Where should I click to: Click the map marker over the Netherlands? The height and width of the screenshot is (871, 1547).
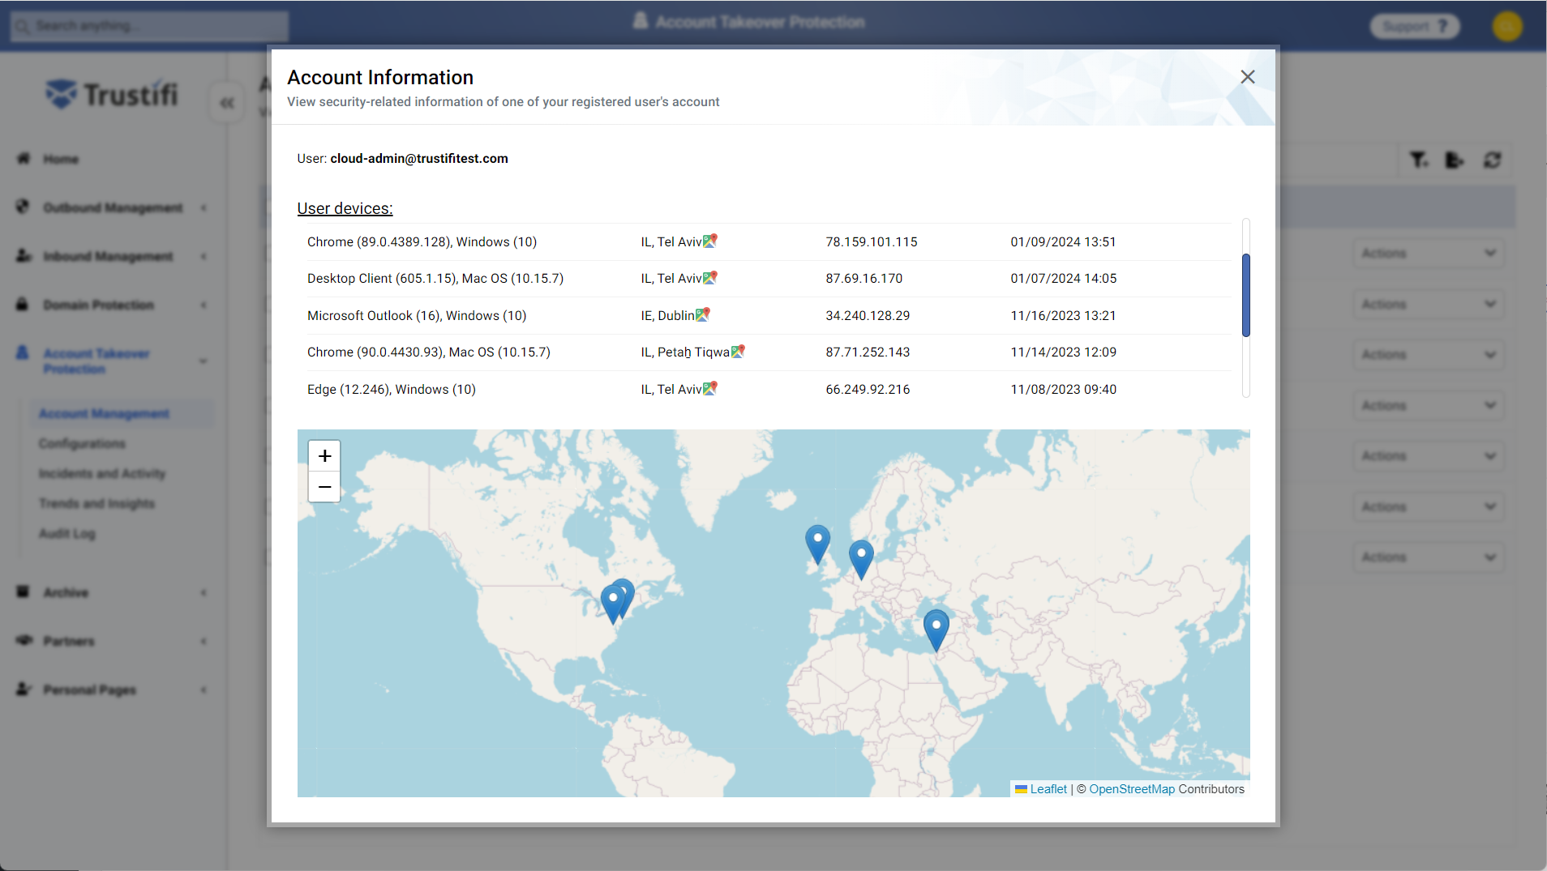[861, 560]
